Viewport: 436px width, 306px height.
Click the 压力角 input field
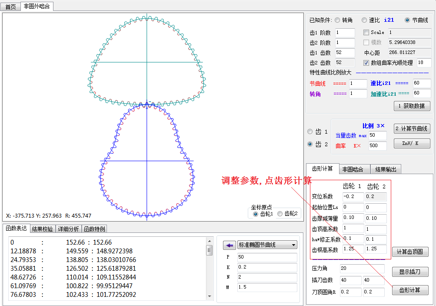(362, 269)
